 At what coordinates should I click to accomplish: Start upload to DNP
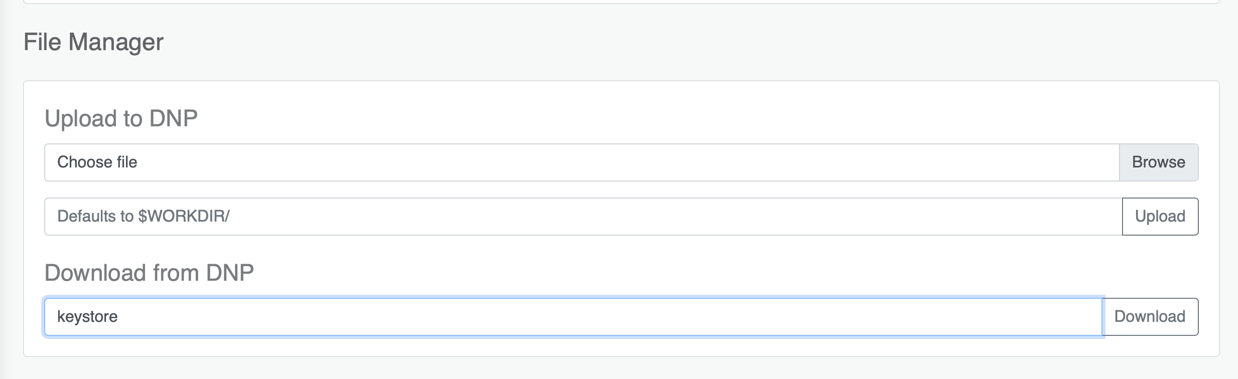pos(1160,217)
